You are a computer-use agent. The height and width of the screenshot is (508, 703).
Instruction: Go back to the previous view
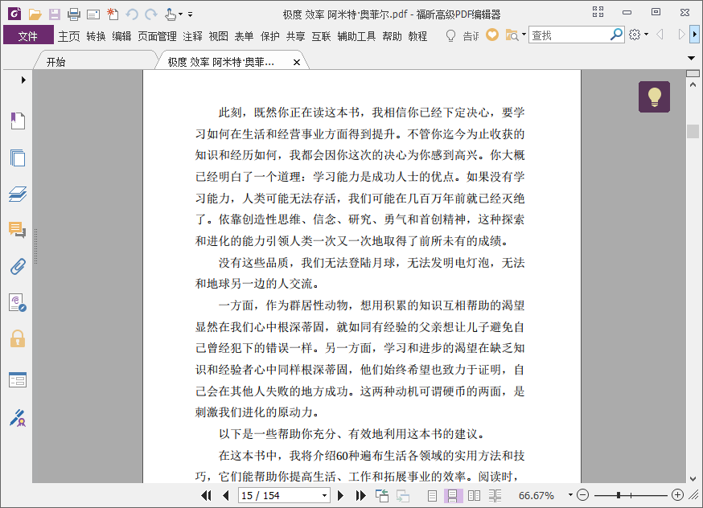382,495
